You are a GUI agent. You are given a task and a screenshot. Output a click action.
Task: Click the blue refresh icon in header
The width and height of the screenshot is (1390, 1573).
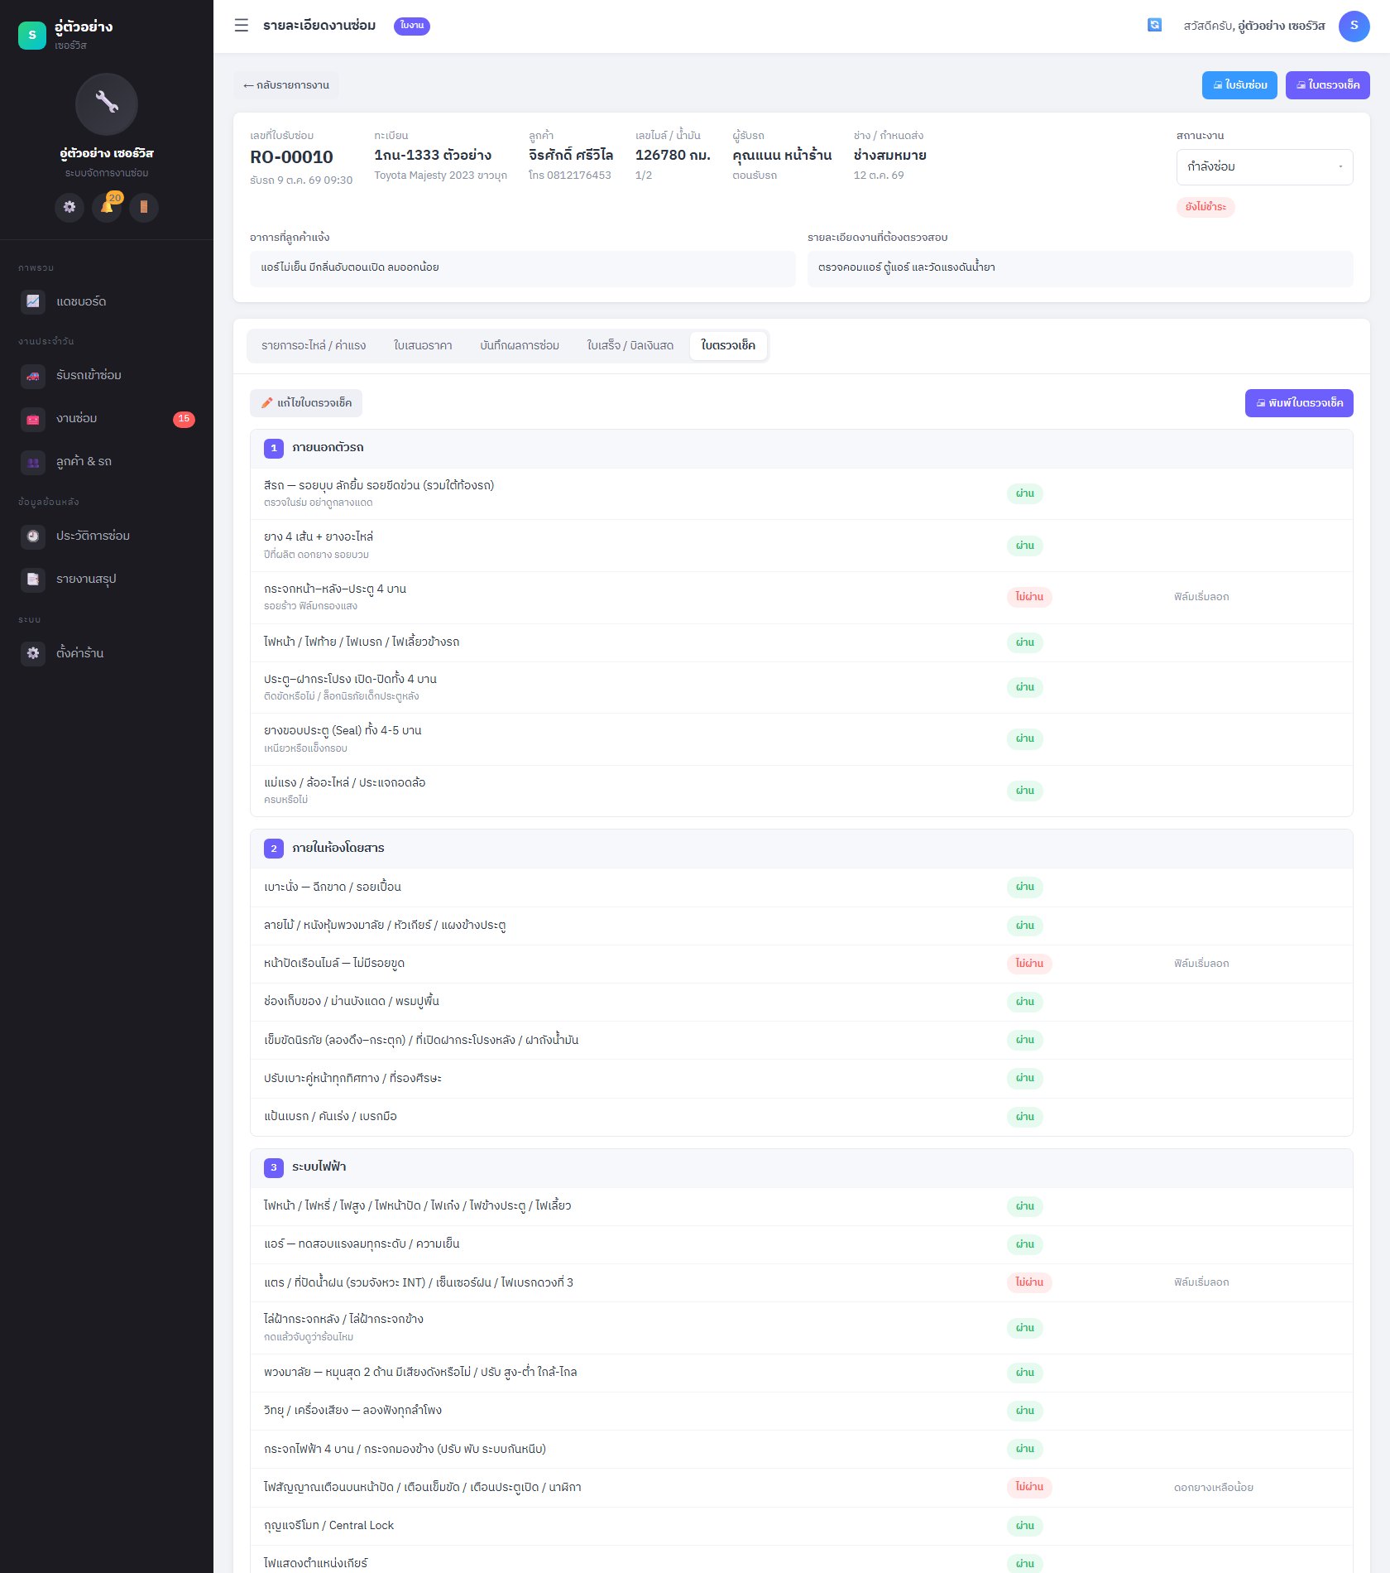tap(1154, 26)
